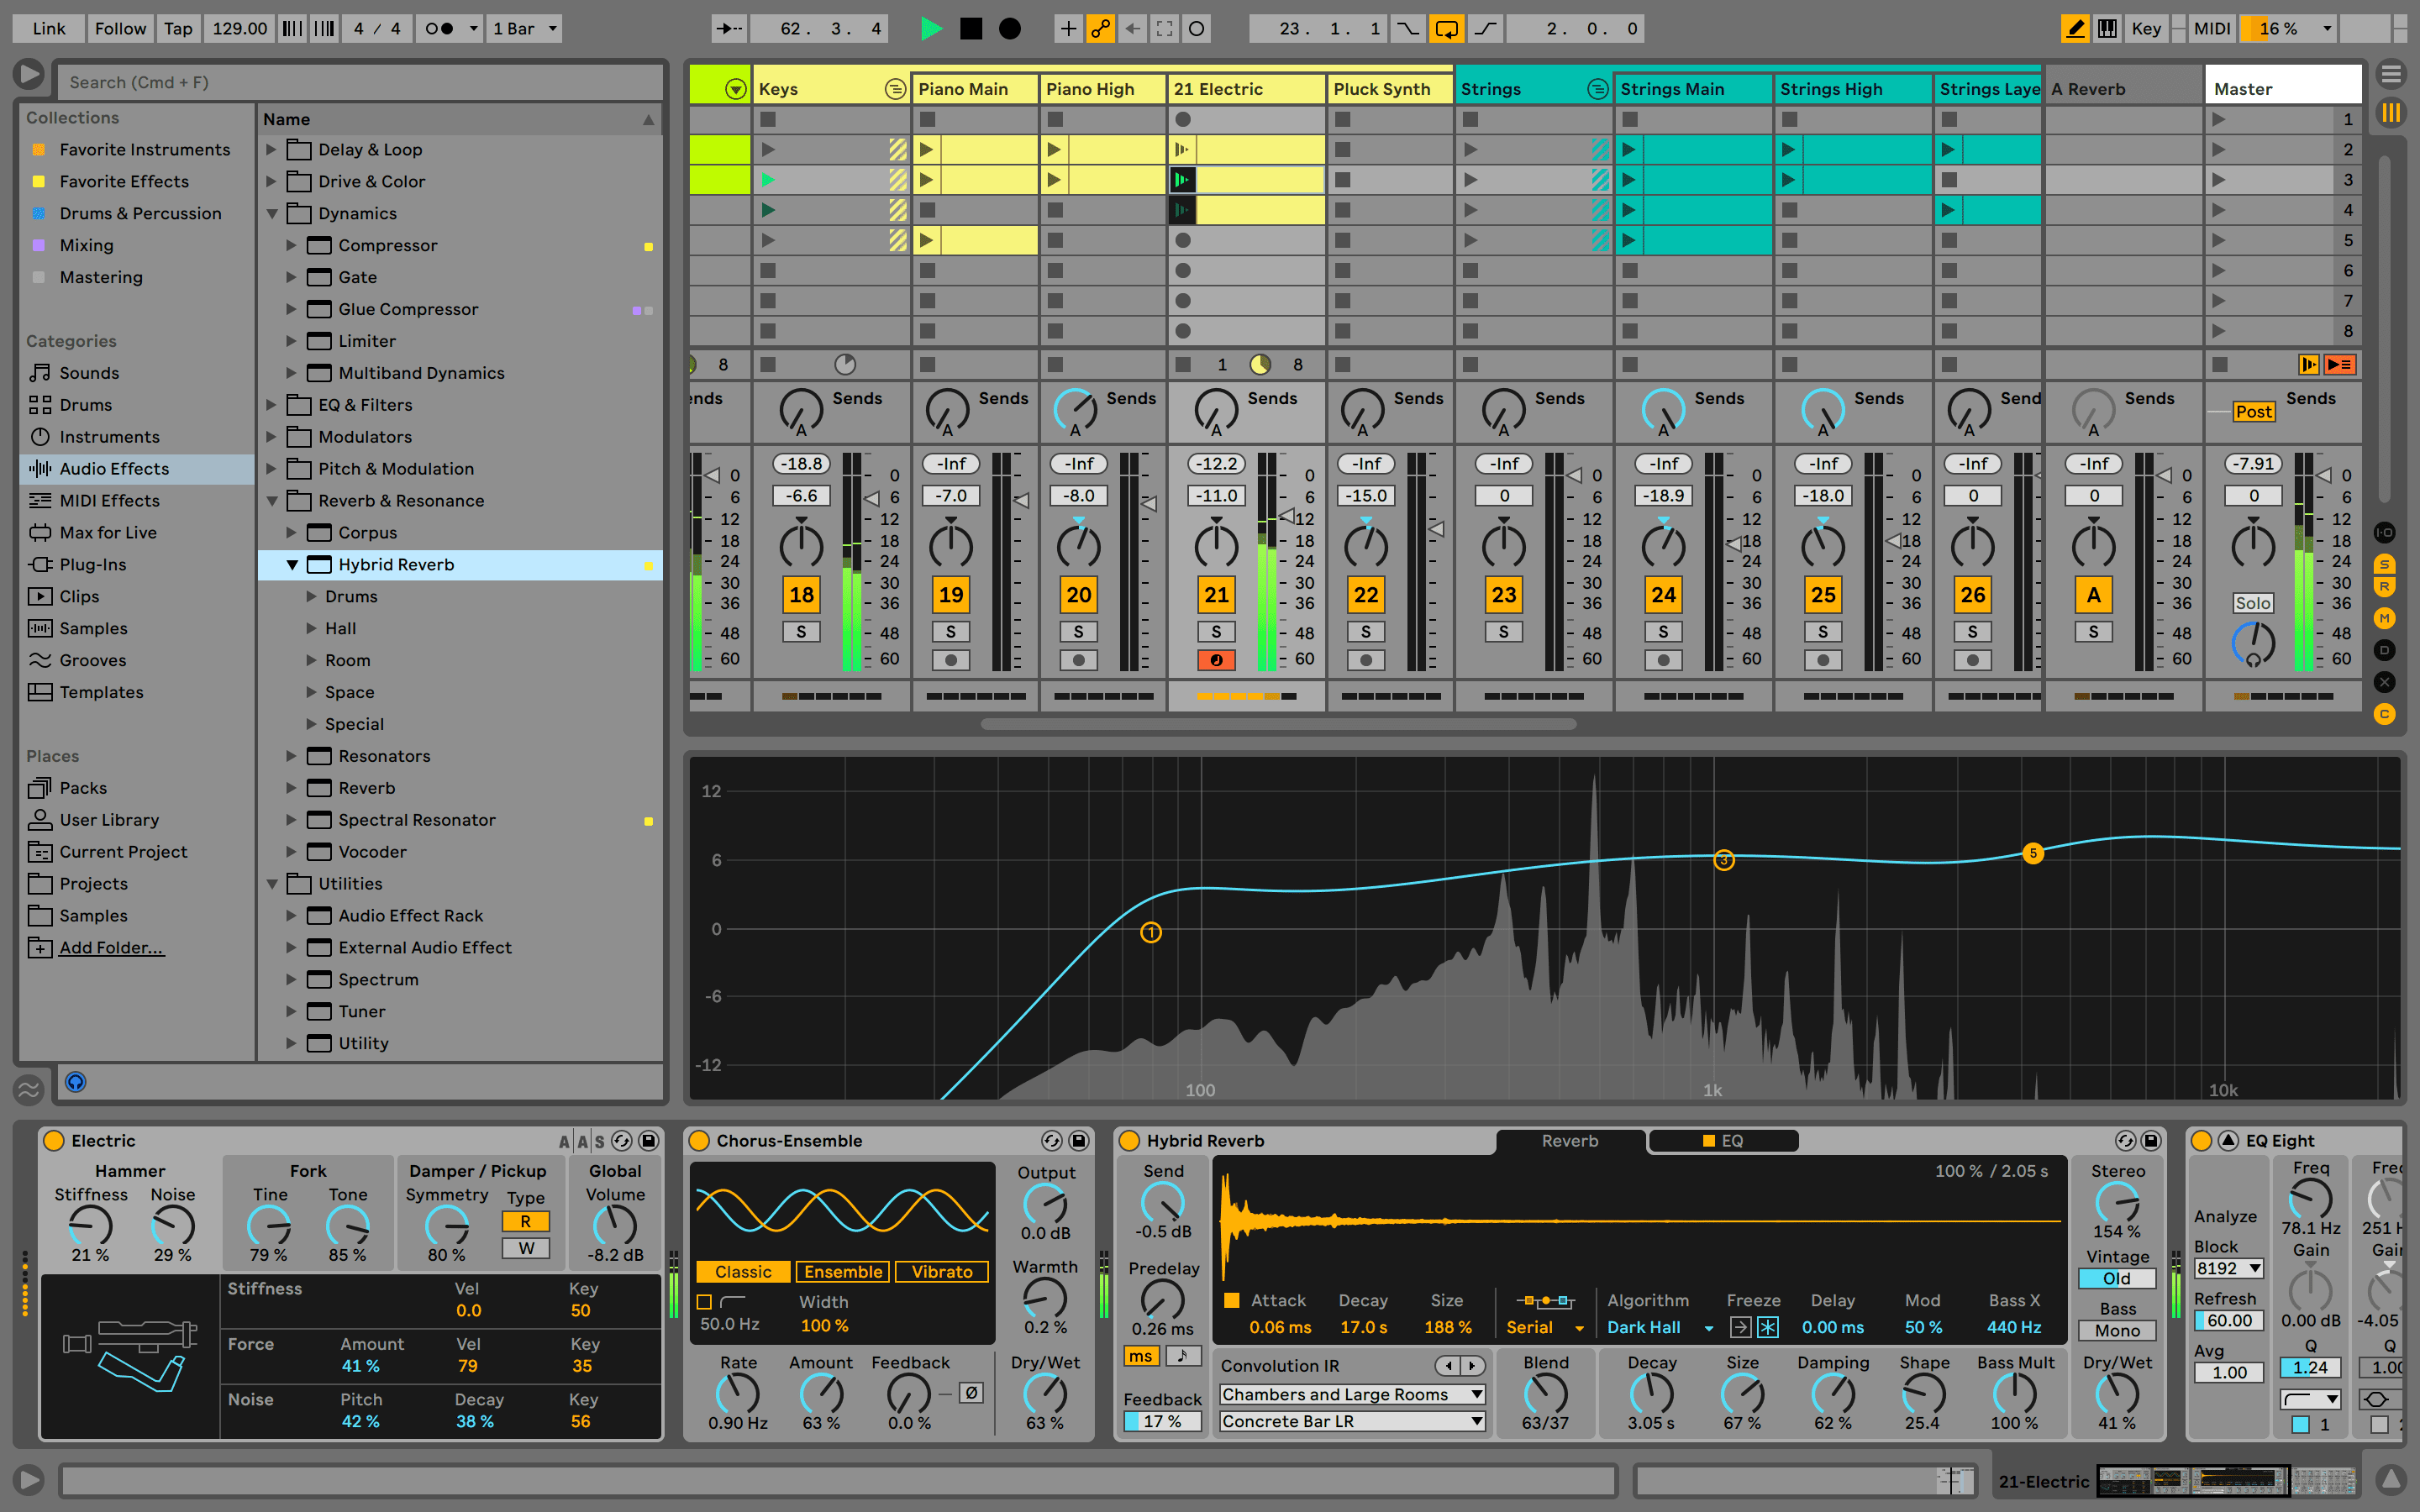2420x1512 pixels.
Task: Expand the Hybrid Reverb folder in browser
Action: click(x=294, y=564)
